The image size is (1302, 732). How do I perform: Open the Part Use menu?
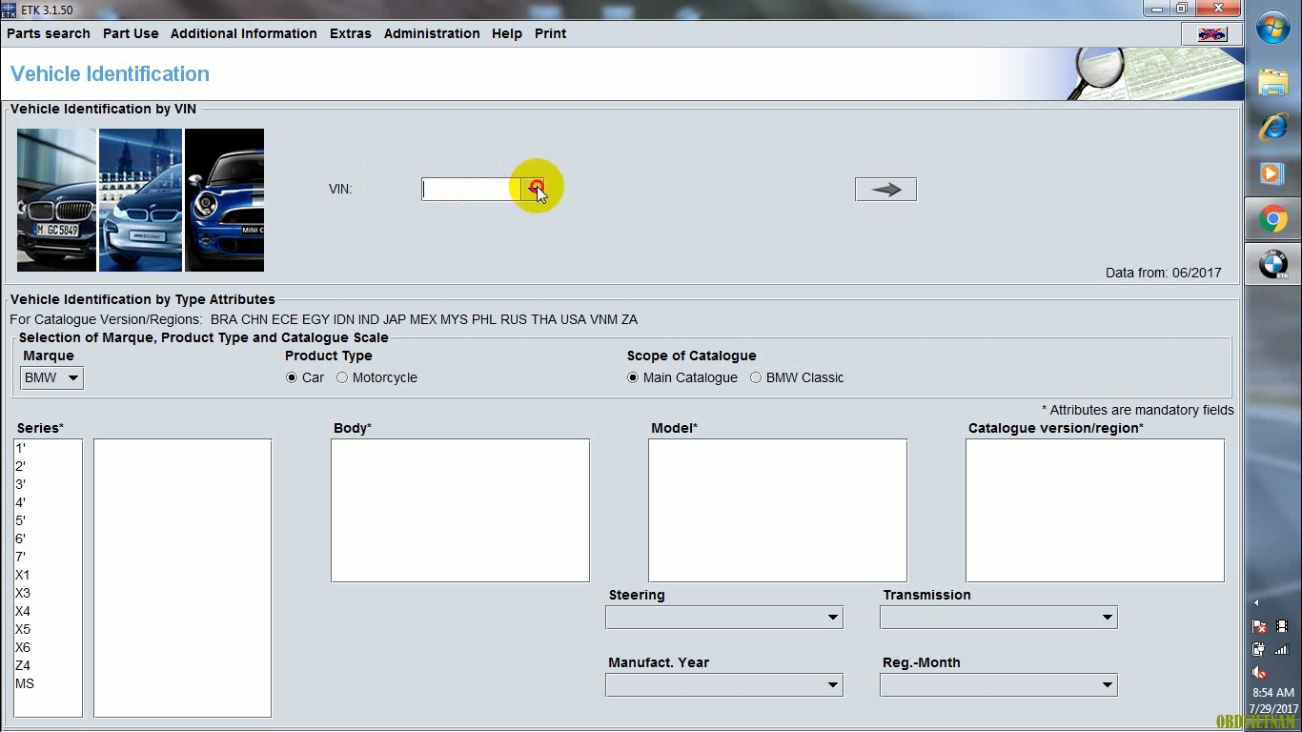pyautogui.click(x=131, y=33)
